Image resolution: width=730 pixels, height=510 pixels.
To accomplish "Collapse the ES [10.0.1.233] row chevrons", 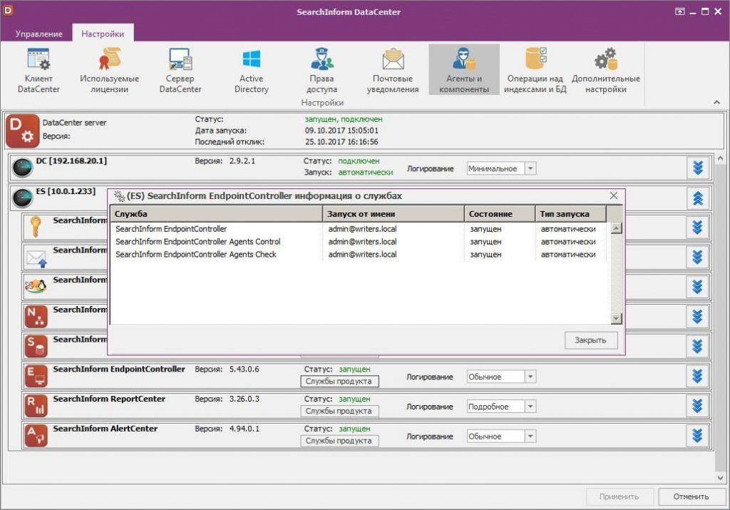I will click(x=697, y=198).
